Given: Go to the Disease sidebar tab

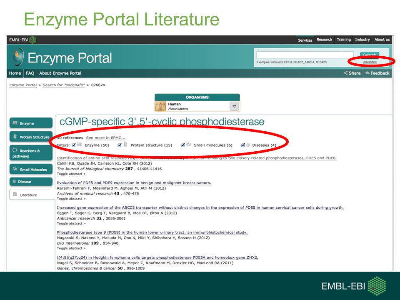Looking at the screenshot, I should tap(31, 182).
